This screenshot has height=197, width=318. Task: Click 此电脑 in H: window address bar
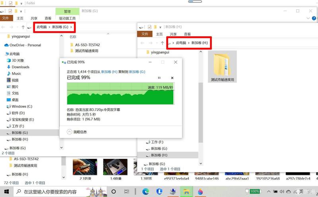tap(181, 43)
